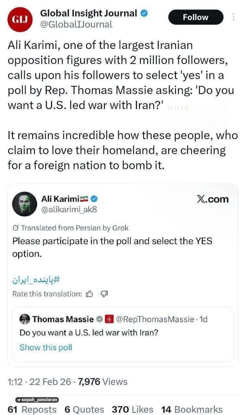Follow the Global Insight Journal account

196,17
